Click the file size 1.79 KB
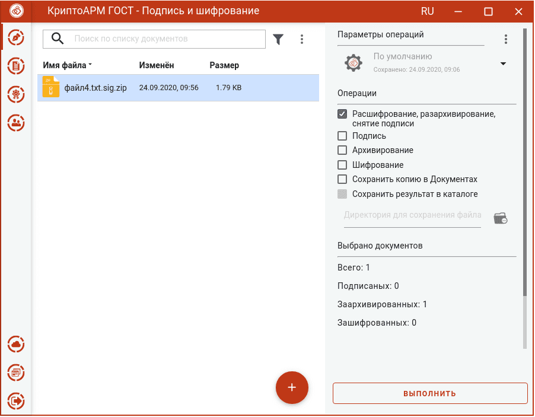Image resolution: width=535 pixels, height=417 pixels. (228, 88)
